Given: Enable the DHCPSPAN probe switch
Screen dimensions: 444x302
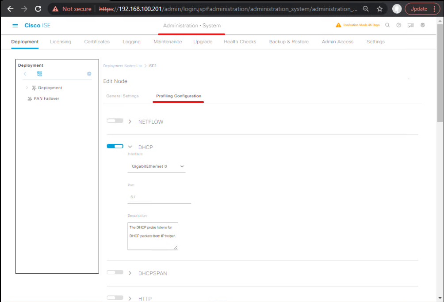Looking at the screenshot, I should click(x=115, y=272).
